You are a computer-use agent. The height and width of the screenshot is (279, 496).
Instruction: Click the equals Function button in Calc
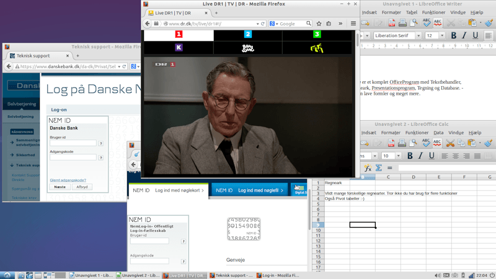coord(389,168)
